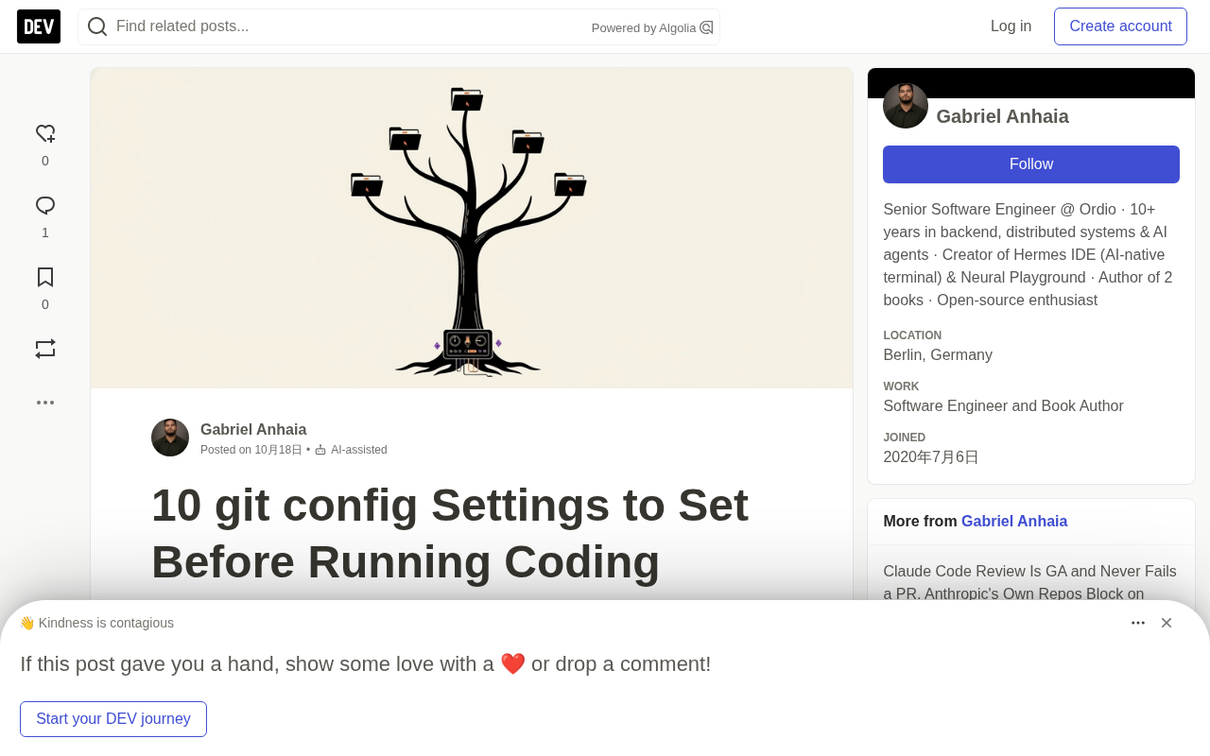Open author name link under cover image

point(253,430)
